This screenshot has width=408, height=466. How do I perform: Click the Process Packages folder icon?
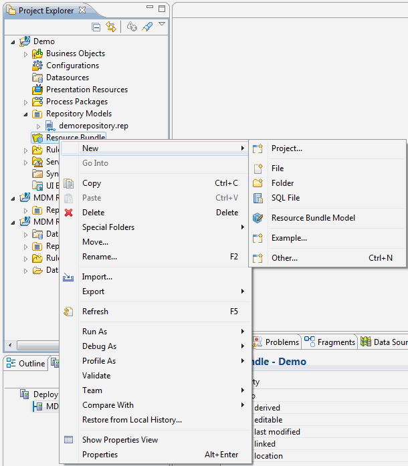pos(37,102)
